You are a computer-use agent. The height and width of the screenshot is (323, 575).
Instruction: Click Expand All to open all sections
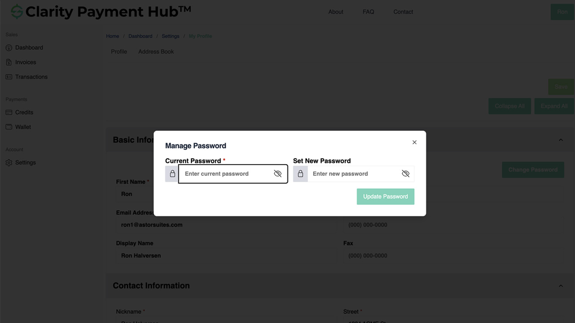554,106
